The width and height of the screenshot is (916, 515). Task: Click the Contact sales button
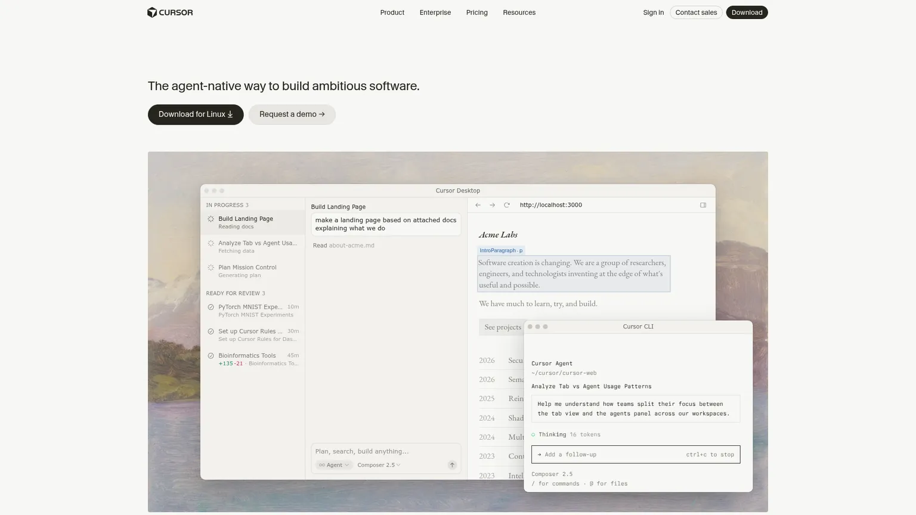[x=696, y=13]
